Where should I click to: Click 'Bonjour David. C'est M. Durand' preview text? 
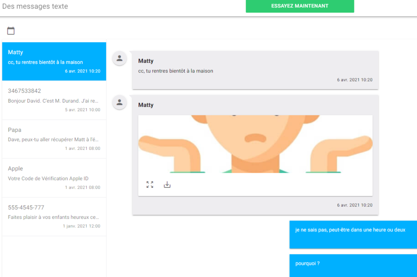pos(53,101)
